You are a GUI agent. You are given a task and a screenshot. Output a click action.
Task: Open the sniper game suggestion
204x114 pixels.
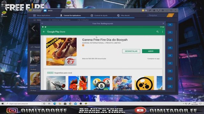[56, 83]
